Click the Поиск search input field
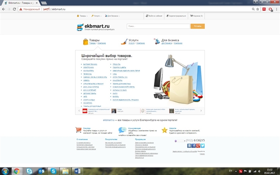Image resolution: width=280 pixels, height=175 pixels. 157,26
